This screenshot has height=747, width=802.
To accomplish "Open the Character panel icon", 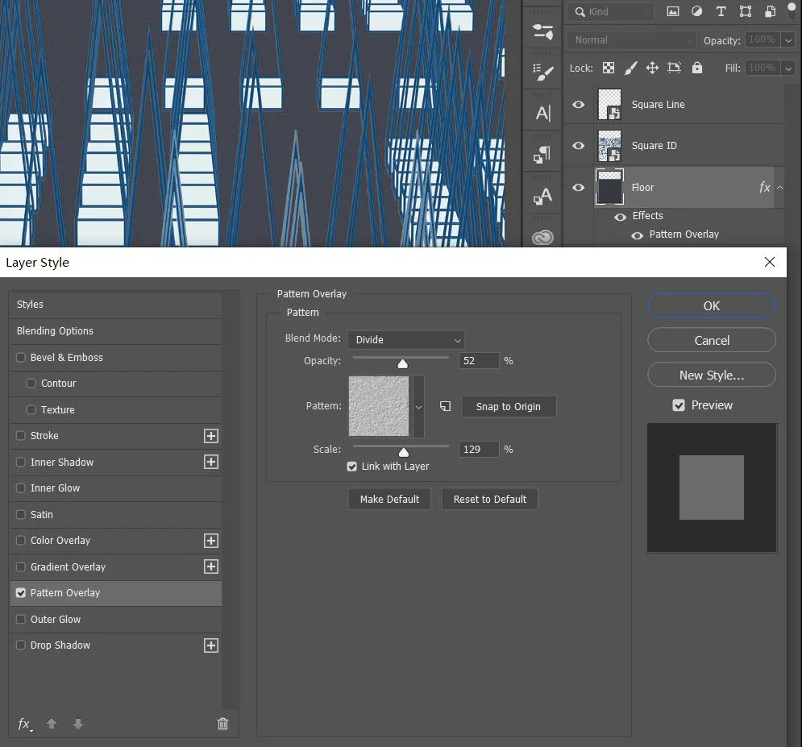I will pyautogui.click(x=544, y=114).
